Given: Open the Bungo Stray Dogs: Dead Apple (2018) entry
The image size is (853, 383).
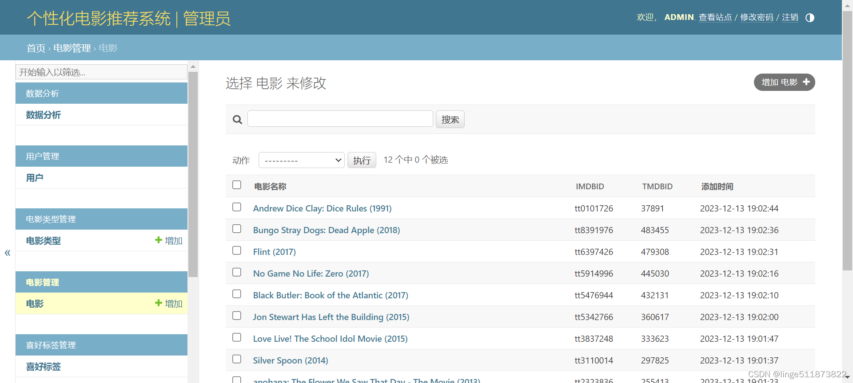Looking at the screenshot, I should coord(327,230).
